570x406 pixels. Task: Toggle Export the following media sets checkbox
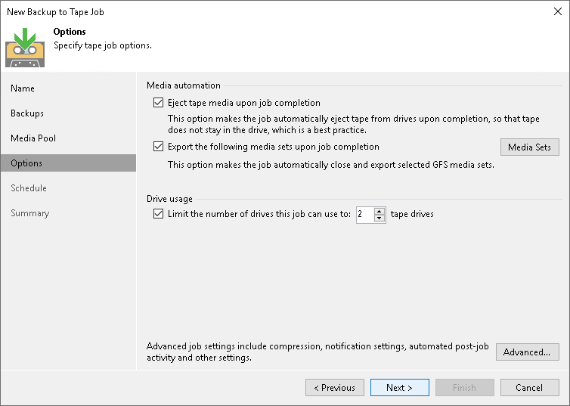pos(158,147)
